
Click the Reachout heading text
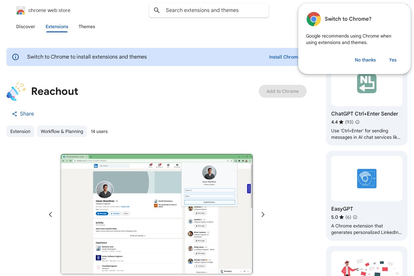pos(55,91)
